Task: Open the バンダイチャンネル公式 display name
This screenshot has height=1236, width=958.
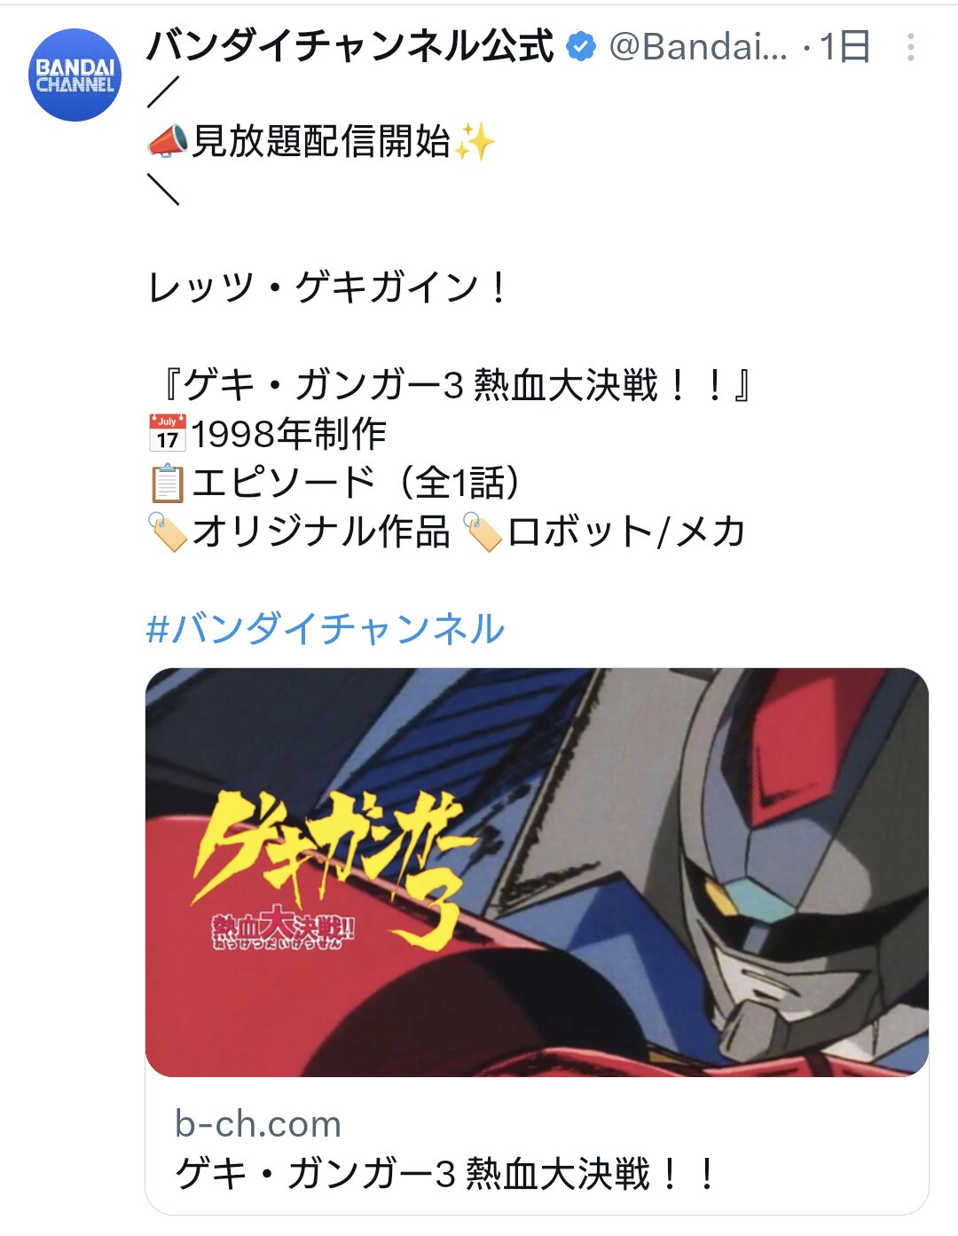Action: (350, 46)
